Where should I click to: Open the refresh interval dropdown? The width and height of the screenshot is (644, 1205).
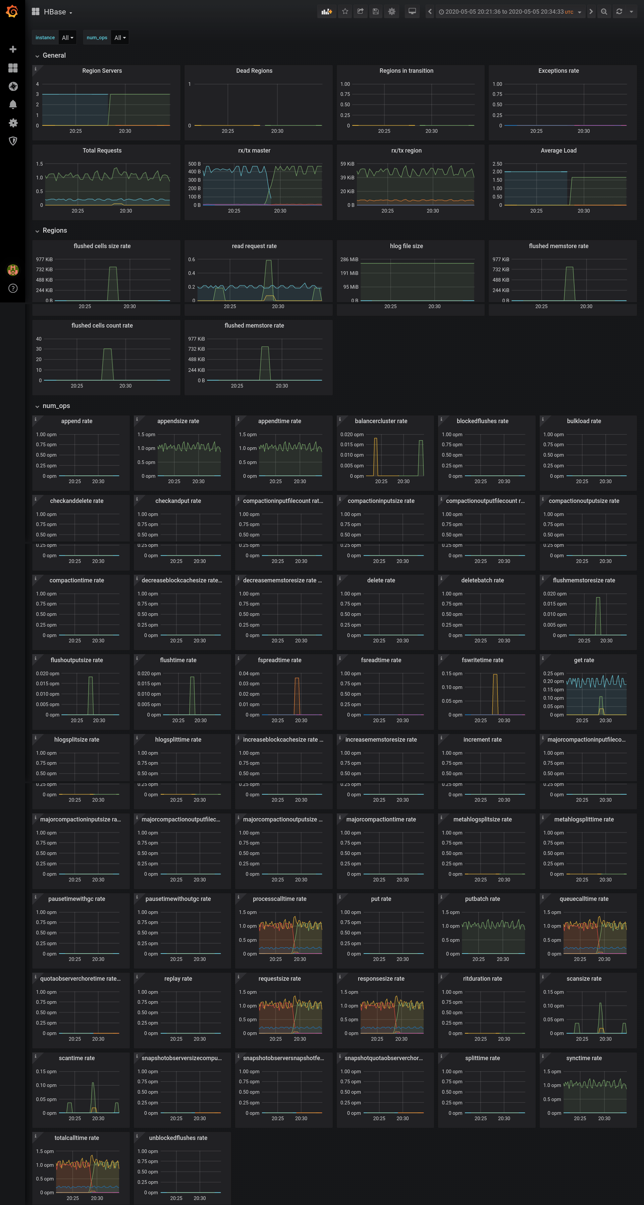631,12
